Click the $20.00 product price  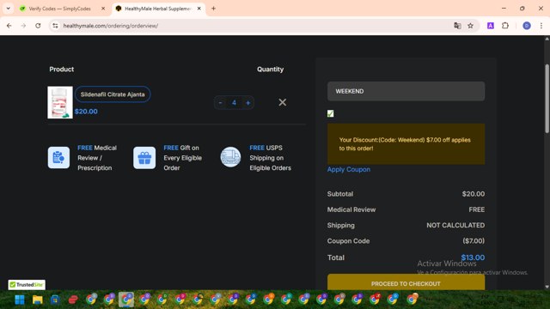point(86,112)
